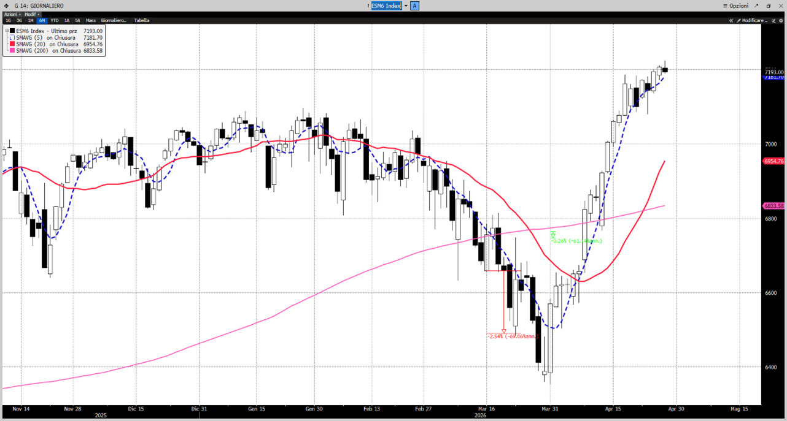
Task: Collapse the ESM6 Index legend tree
Action: click(7, 31)
